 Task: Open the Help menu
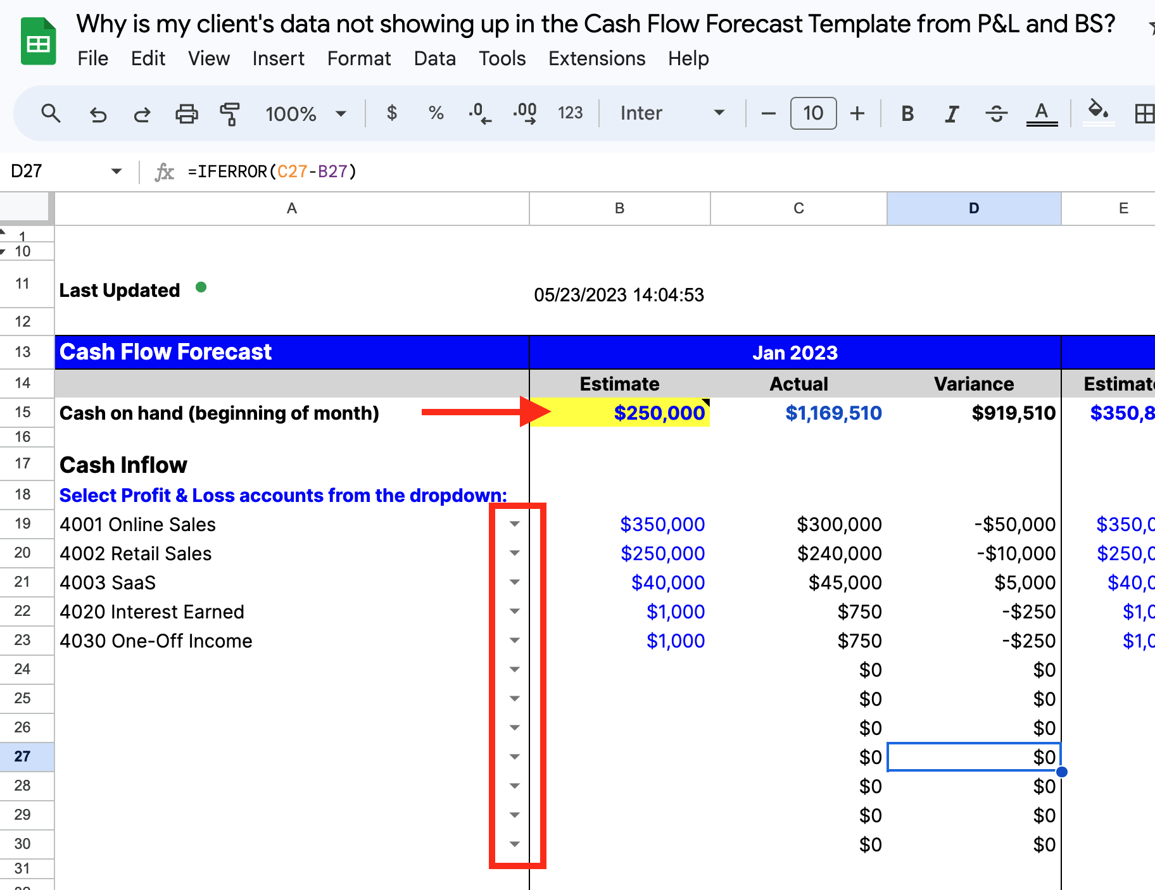(688, 59)
